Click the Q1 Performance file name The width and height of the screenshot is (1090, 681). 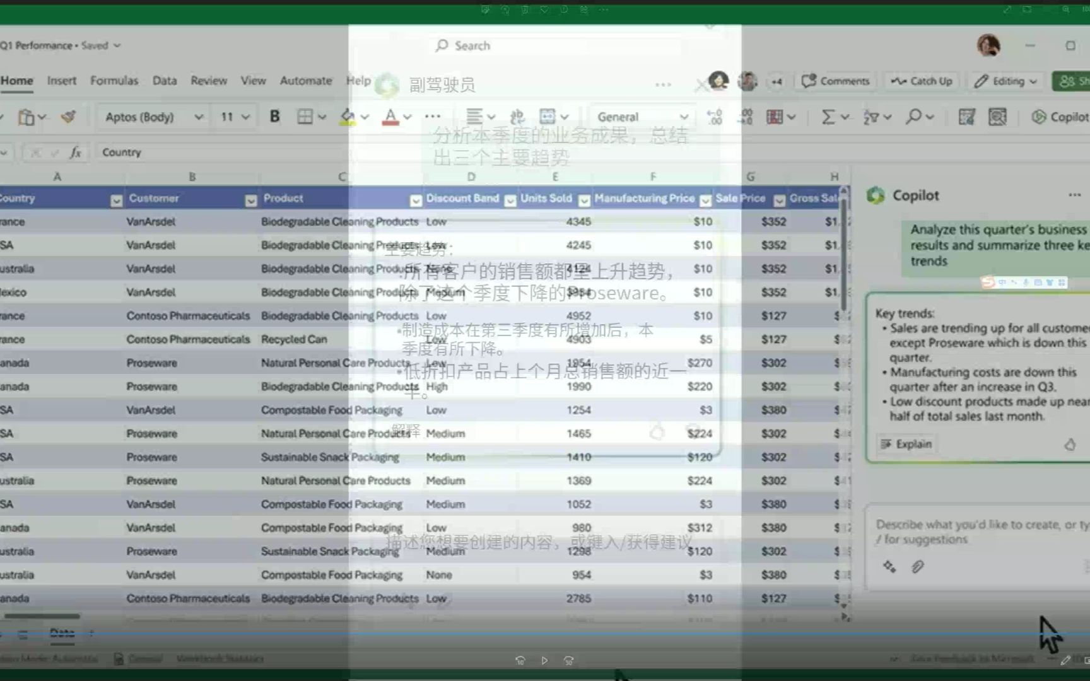(x=36, y=45)
